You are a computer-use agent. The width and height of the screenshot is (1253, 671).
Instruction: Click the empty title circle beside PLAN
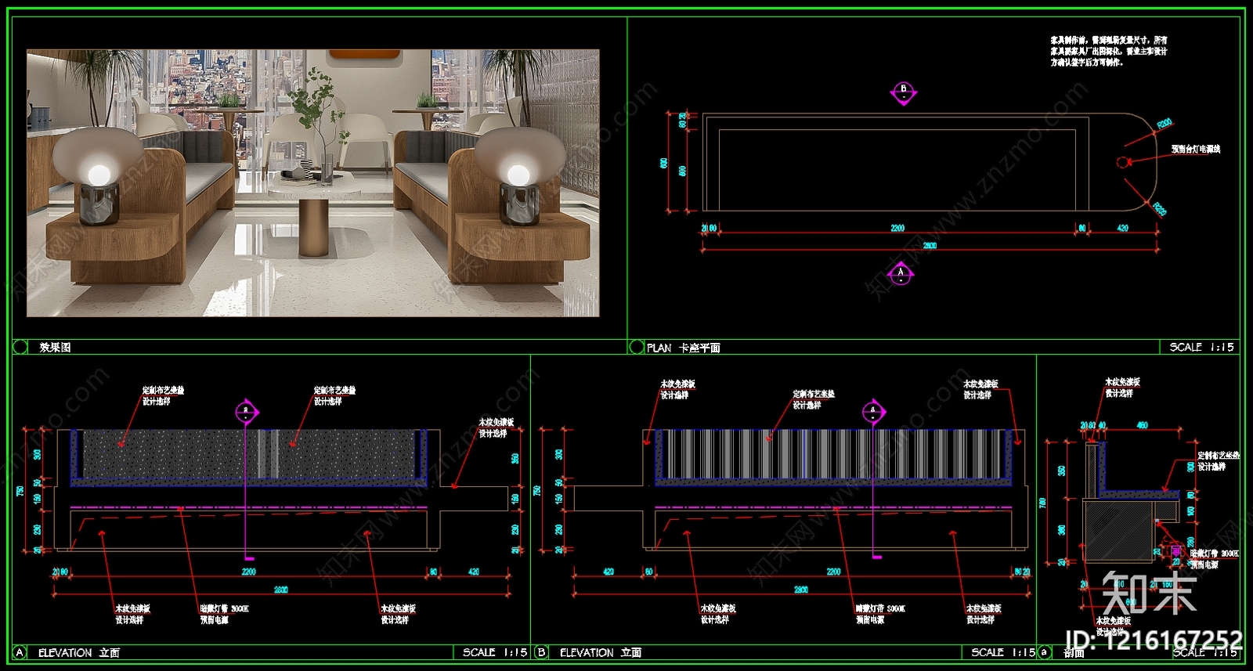point(637,347)
